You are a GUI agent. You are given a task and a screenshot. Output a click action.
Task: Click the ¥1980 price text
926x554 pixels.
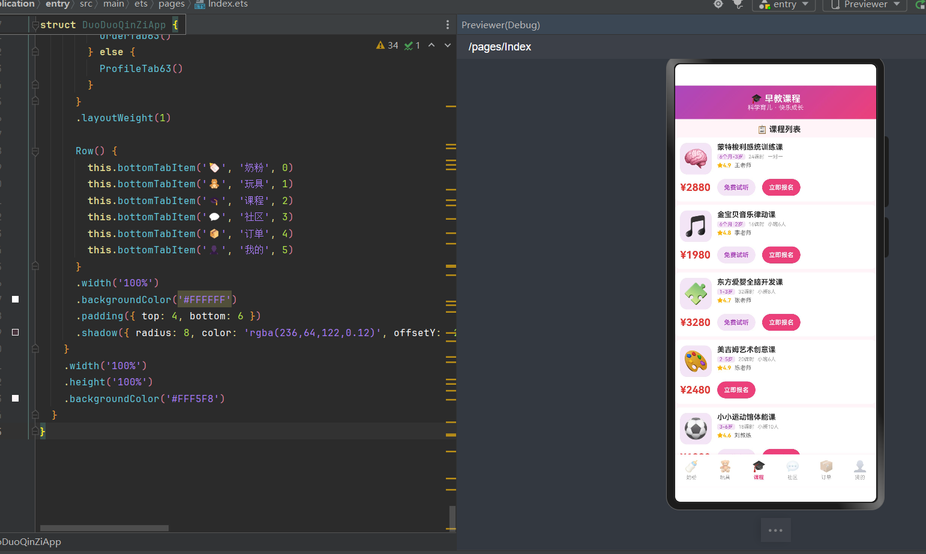(x=695, y=255)
